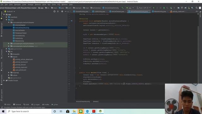This screenshot has height=114, width=202.
Task: Open the Logcat tool window
Action: [x=36, y=104]
